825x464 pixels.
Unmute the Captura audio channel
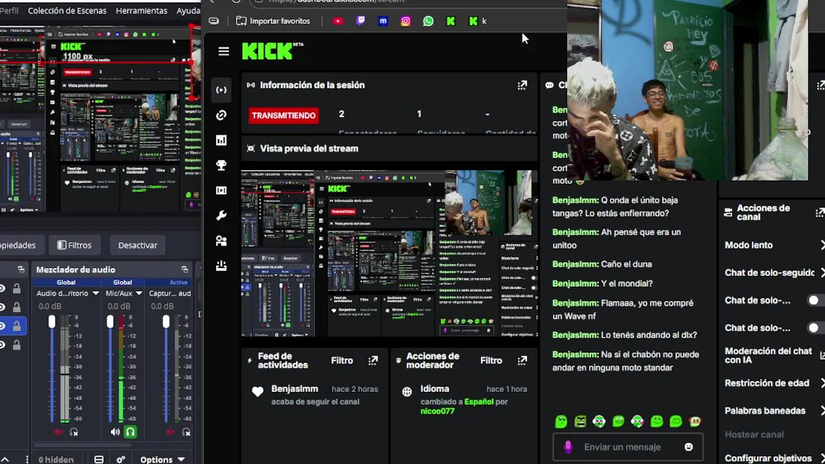coord(171,432)
